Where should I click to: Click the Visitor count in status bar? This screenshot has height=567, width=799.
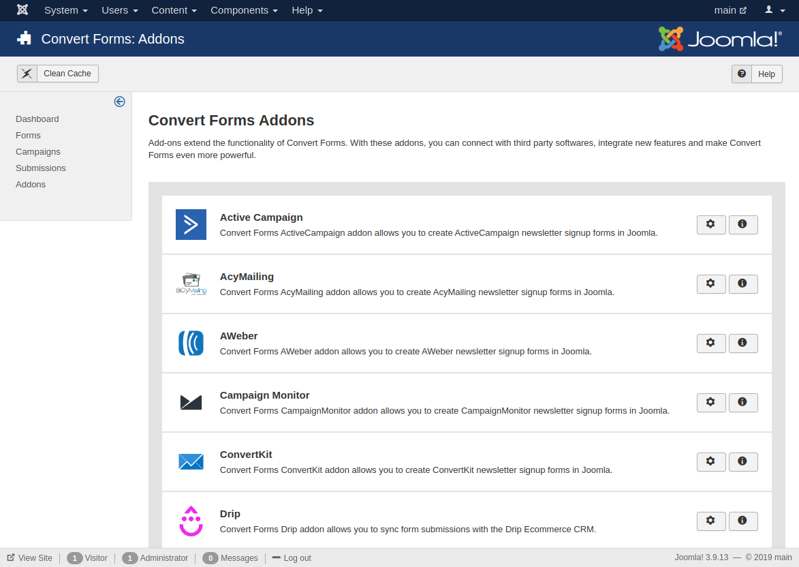pos(87,558)
